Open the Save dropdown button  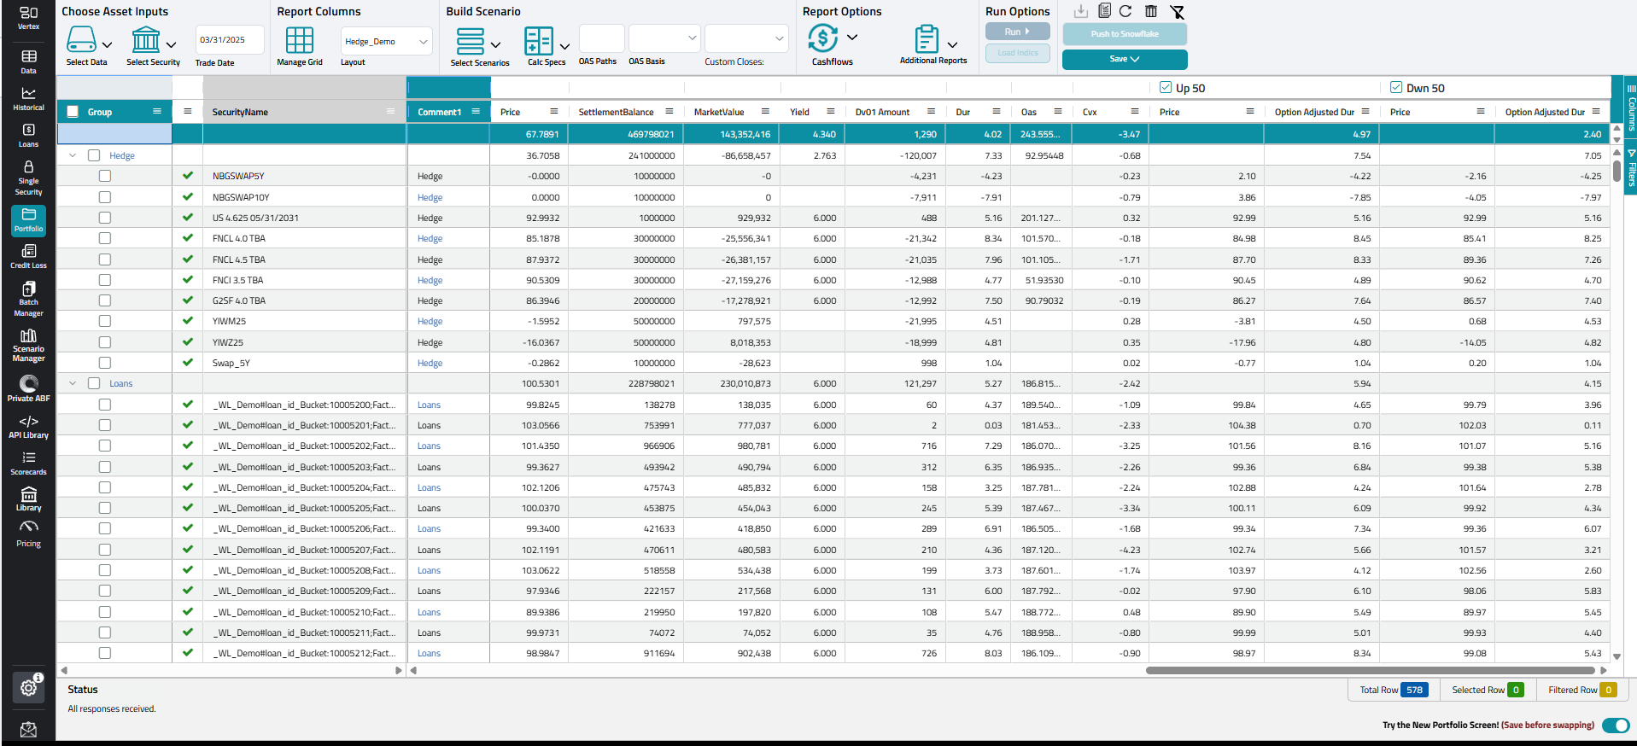(1125, 59)
